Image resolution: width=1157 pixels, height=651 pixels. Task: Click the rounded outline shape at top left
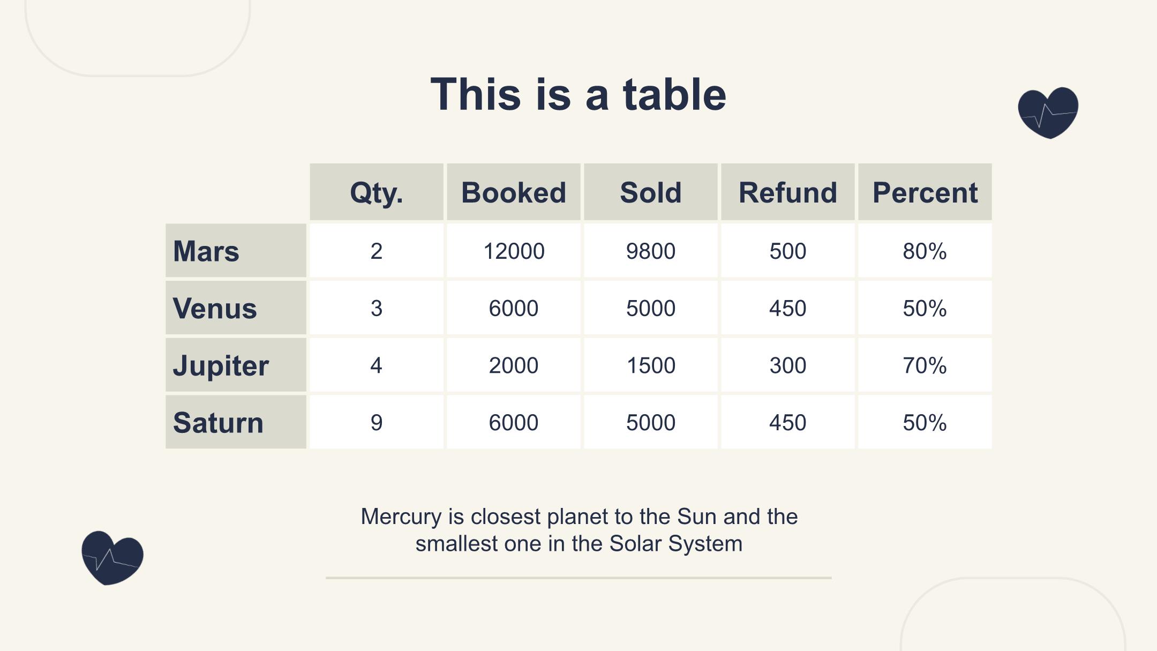[138, 38]
